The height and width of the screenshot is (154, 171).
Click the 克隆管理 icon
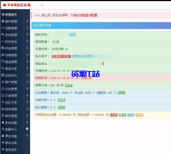(x=3, y=28)
